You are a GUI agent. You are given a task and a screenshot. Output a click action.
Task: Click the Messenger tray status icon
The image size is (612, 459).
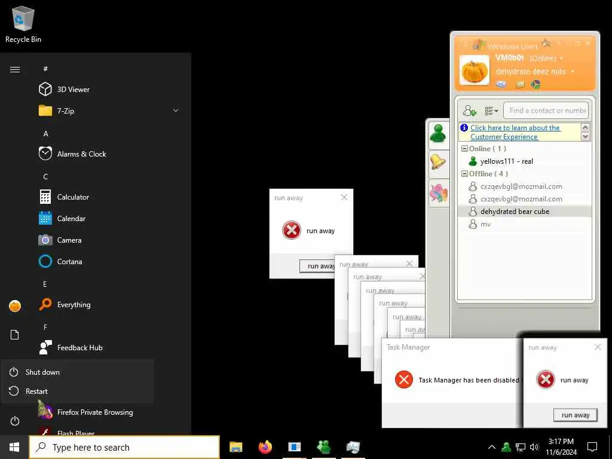506,447
